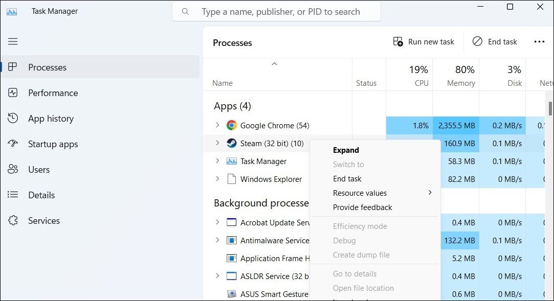Click the Steam process icon
Viewport: 554px width, 301px height.
(231, 143)
